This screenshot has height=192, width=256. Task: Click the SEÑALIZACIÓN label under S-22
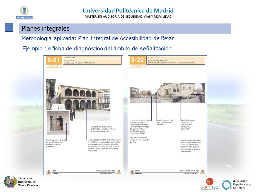138,66
